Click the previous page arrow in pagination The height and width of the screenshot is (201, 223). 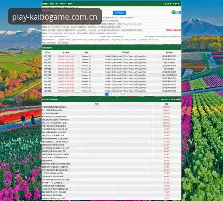click(101, 94)
